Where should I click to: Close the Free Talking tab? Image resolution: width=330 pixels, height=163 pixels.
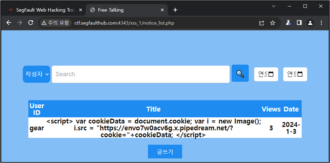[x=162, y=10]
